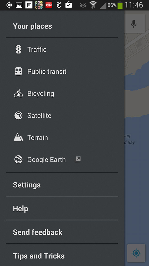Tap the external app icon beside Google Earth

coord(77,160)
